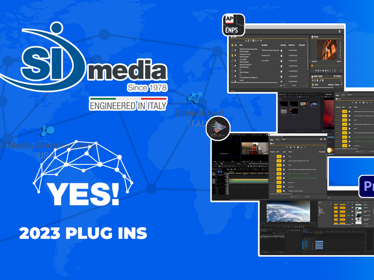Click the EDIUS X application badge
The width and height of the screenshot is (374, 280).
[218, 129]
